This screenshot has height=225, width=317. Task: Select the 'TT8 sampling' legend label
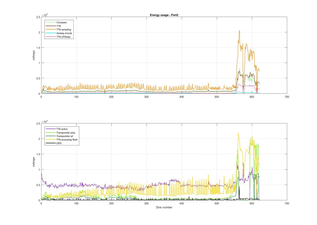pyautogui.click(x=64, y=30)
